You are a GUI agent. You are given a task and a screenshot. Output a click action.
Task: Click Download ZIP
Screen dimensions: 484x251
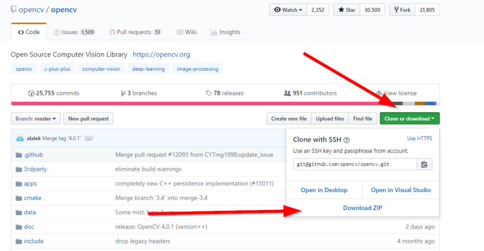click(x=363, y=208)
